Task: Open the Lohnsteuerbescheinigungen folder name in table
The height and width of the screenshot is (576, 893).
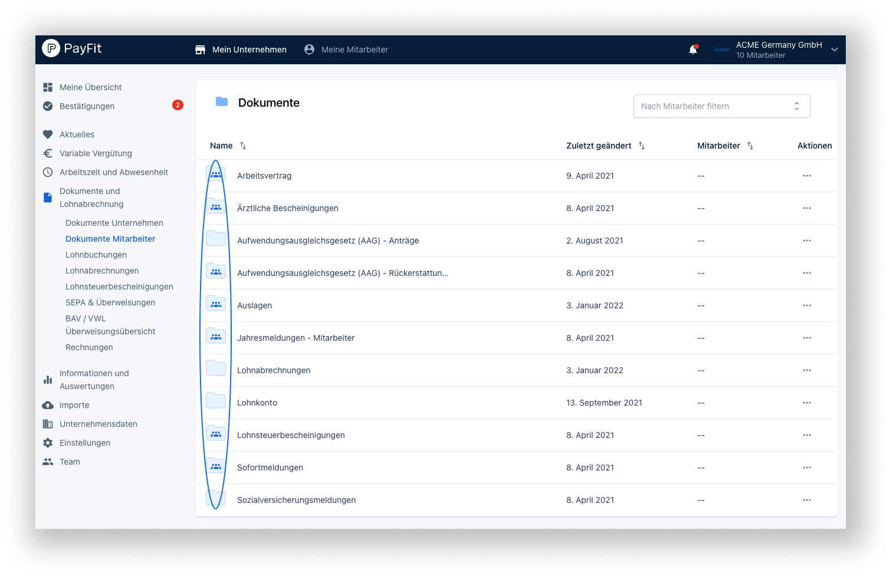Action: (x=291, y=435)
